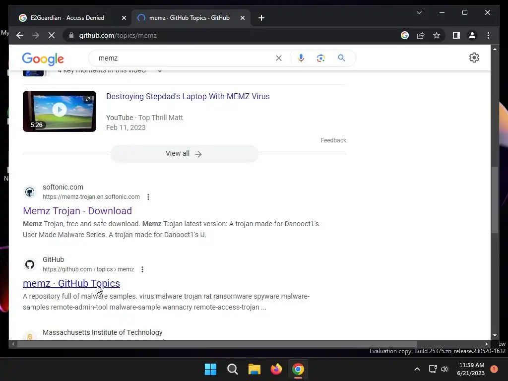Open Google quick settings gear
The width and height of the screenshot is (508, 381).
click(x=474, y=58)
